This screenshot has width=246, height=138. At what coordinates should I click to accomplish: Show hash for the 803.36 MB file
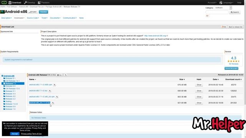coord(199,97)
